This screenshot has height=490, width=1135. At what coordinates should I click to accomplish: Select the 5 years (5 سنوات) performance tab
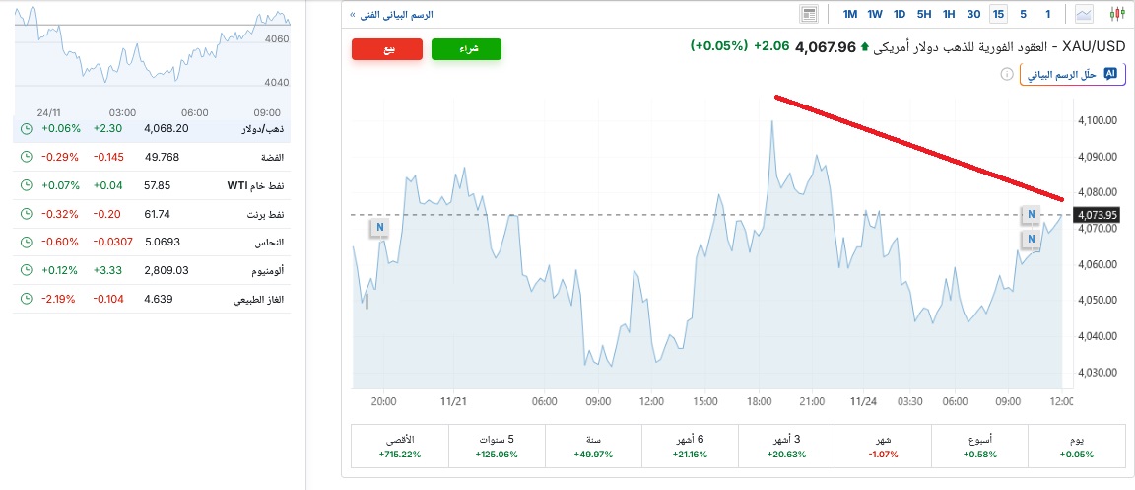[x=496, y=447]
